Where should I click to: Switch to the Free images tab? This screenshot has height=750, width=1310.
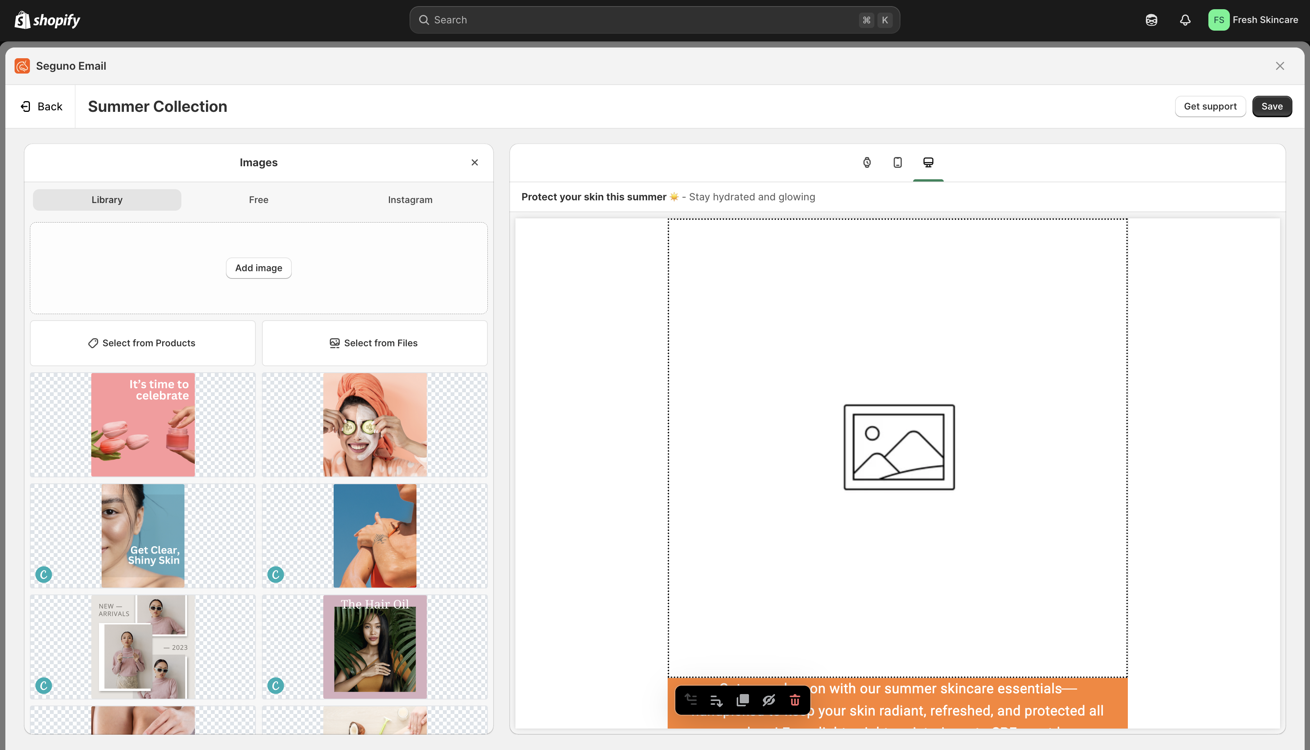258,200
